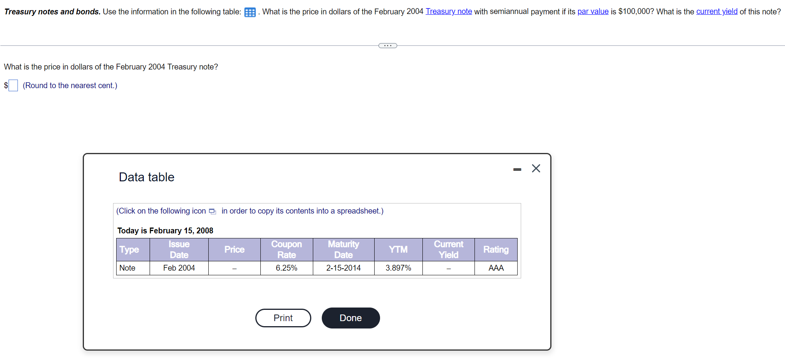Image resolution: width=785 pixels, height=358 pixels.
Task: Click the price answer input box
Action: point(13,85)
